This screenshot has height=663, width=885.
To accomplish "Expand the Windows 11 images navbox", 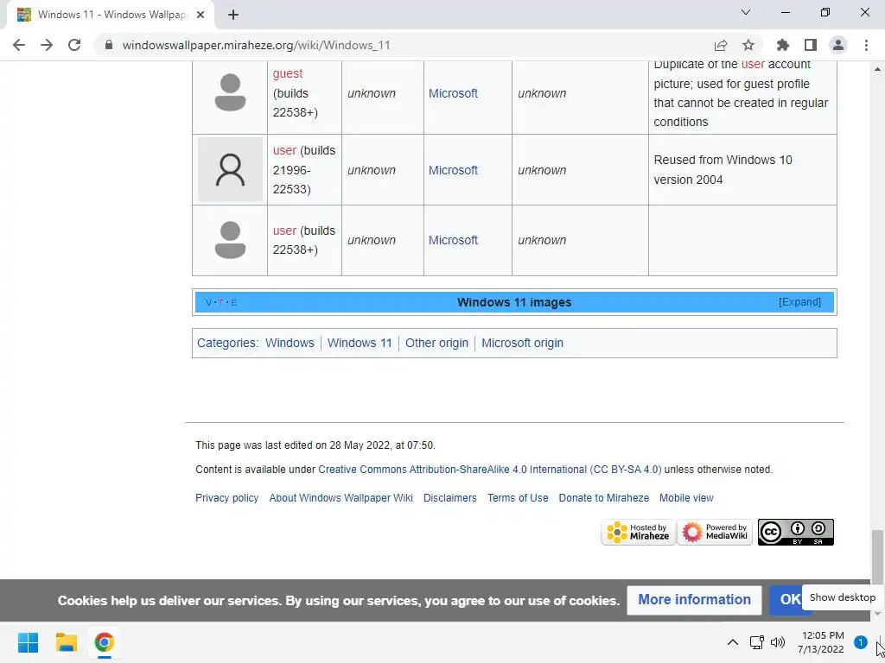I will [799, 301].
